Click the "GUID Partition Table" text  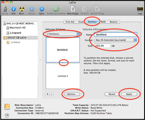tap(101, 113)
